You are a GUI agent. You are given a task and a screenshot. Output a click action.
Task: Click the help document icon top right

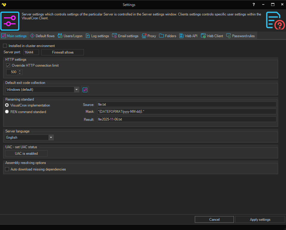[275, 21]
